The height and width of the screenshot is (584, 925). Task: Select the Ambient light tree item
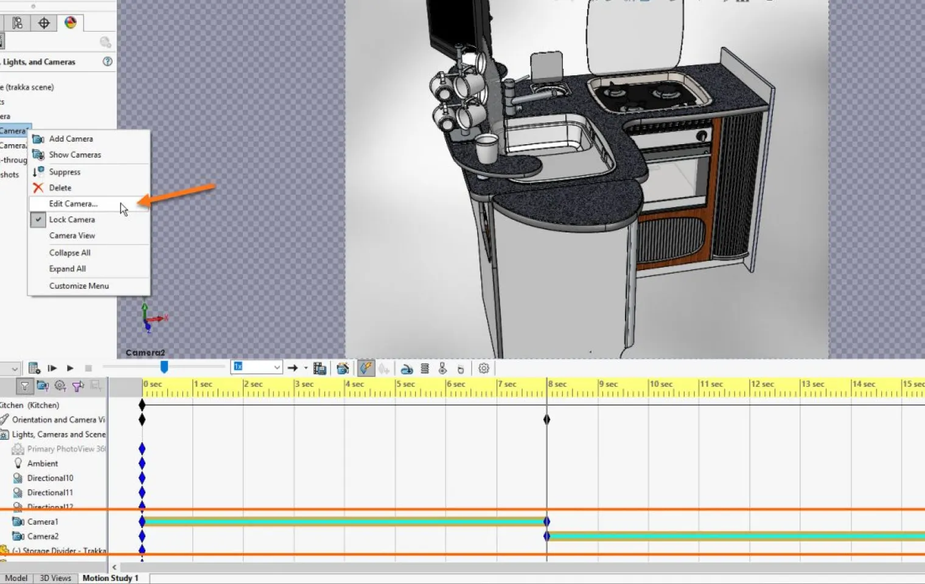[x=43, y=464]
